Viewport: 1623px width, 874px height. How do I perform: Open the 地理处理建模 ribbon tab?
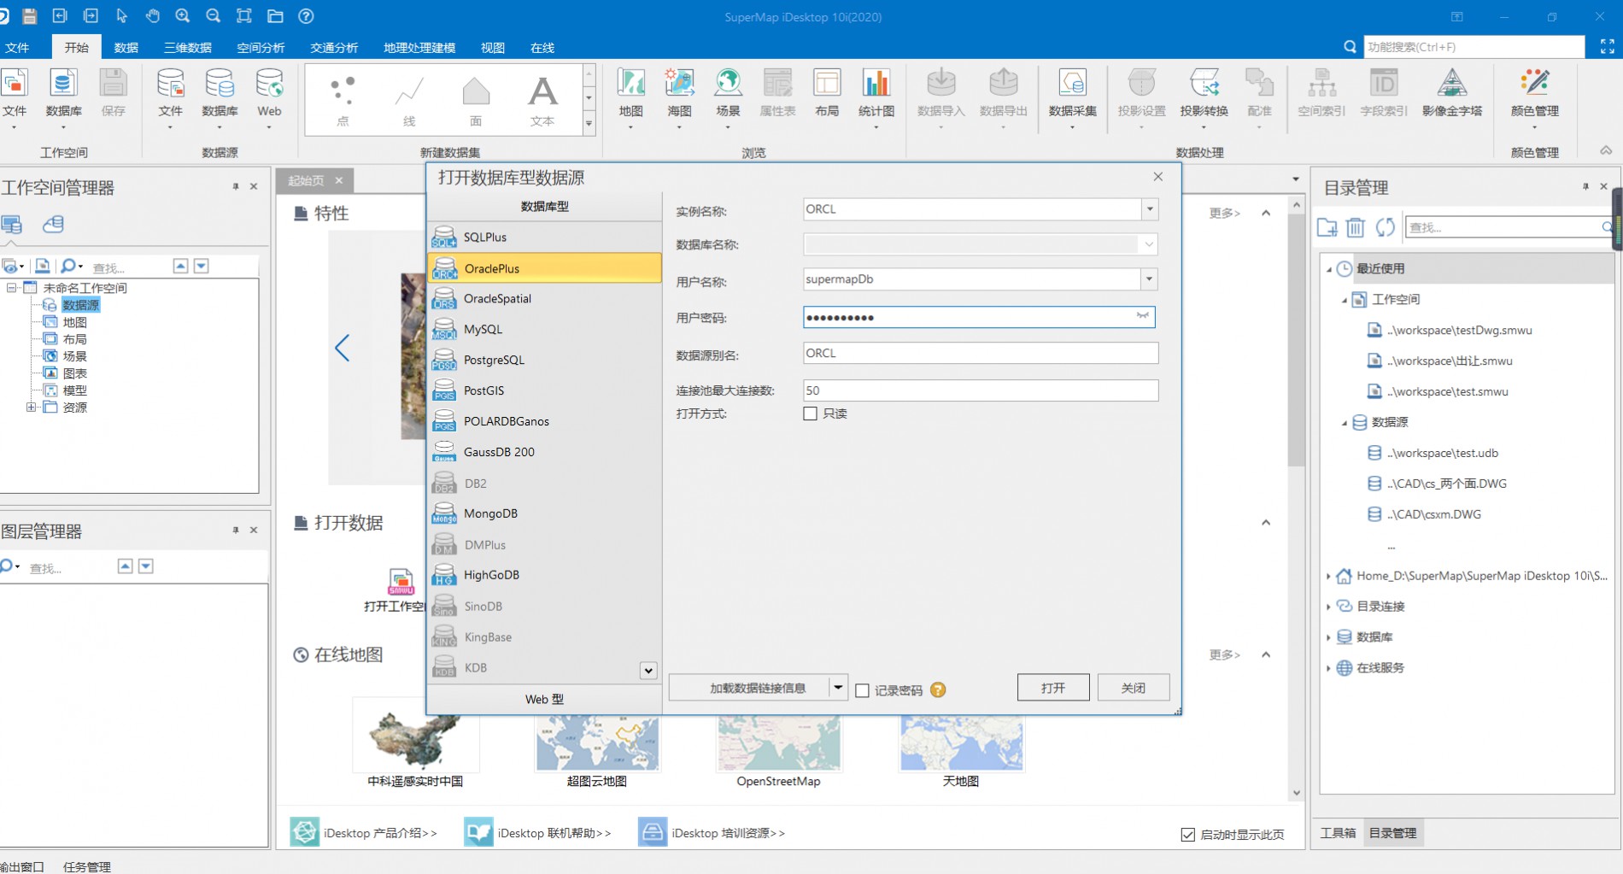419,48
